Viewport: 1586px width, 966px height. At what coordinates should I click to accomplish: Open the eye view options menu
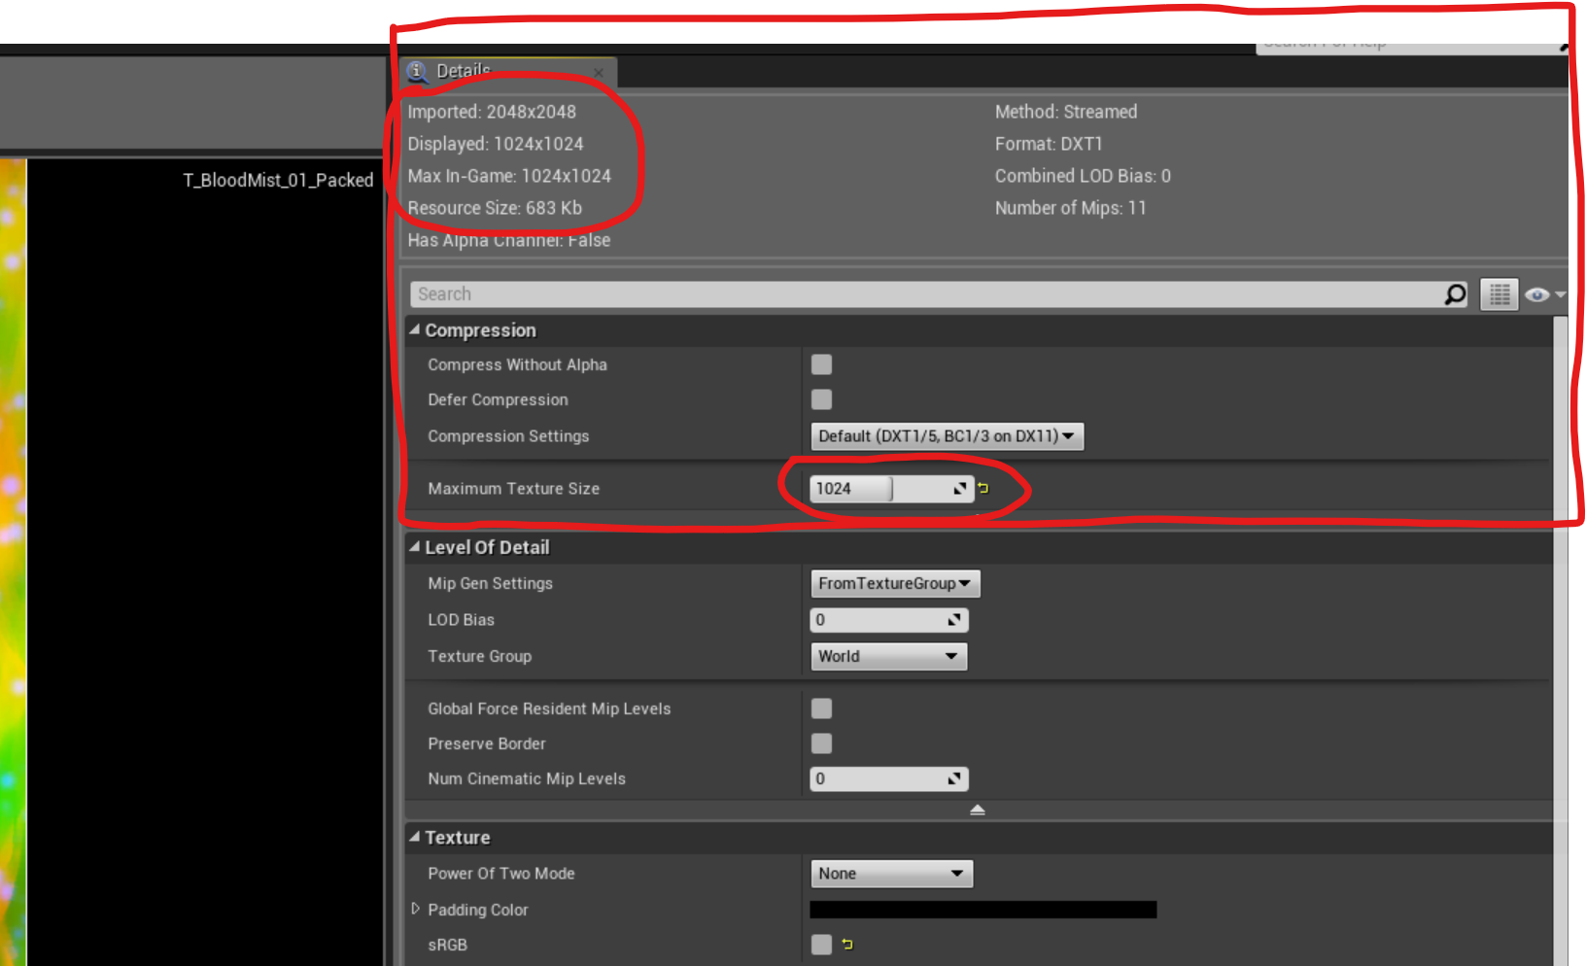click(1542, 294)
